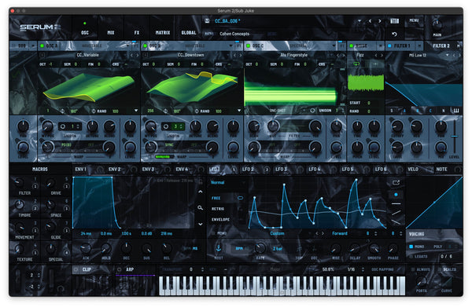The image size is (472, 307).
Task: Select the ENV 2 tab
Action: coord(114,170)
